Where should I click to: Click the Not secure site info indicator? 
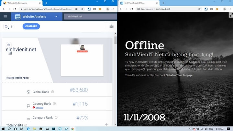tap(145, 9)
